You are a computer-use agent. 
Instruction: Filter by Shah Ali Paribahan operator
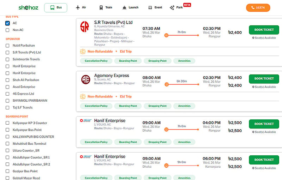click(7, 80)
